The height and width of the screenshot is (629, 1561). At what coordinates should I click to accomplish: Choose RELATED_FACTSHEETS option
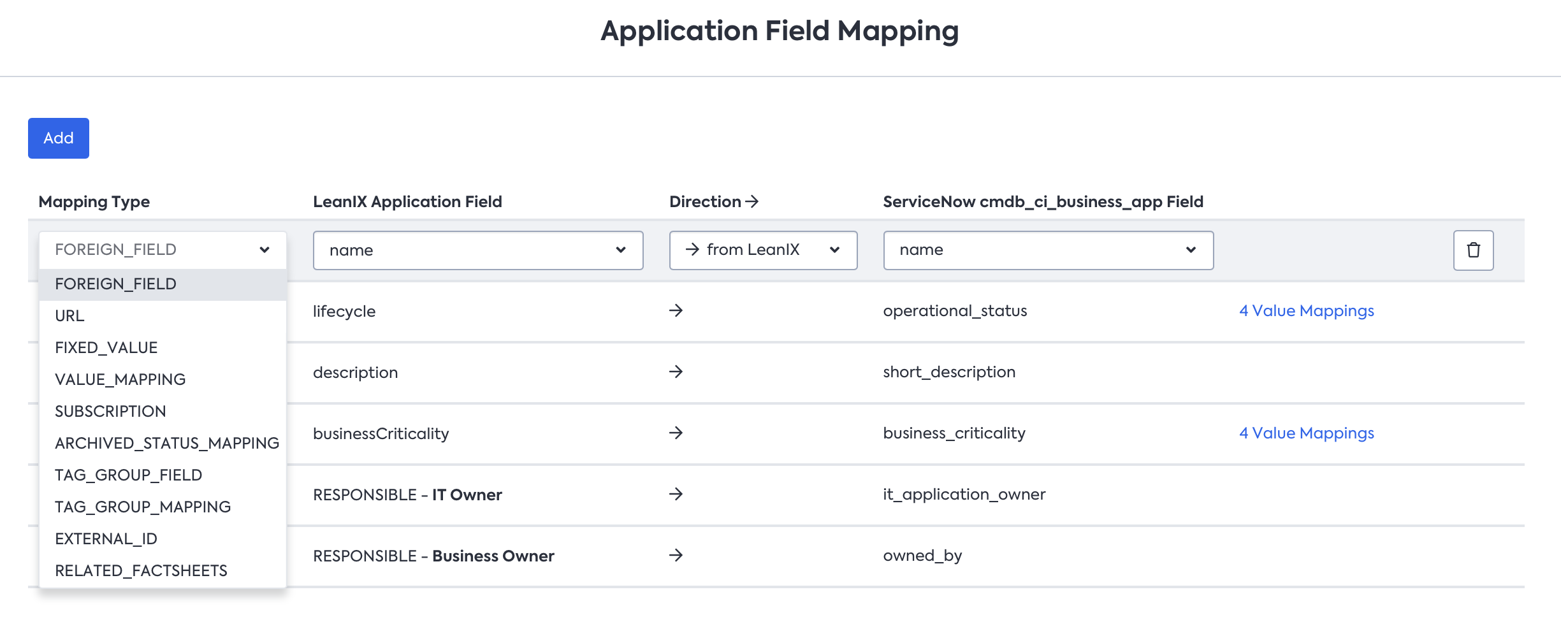coord(163,571)
